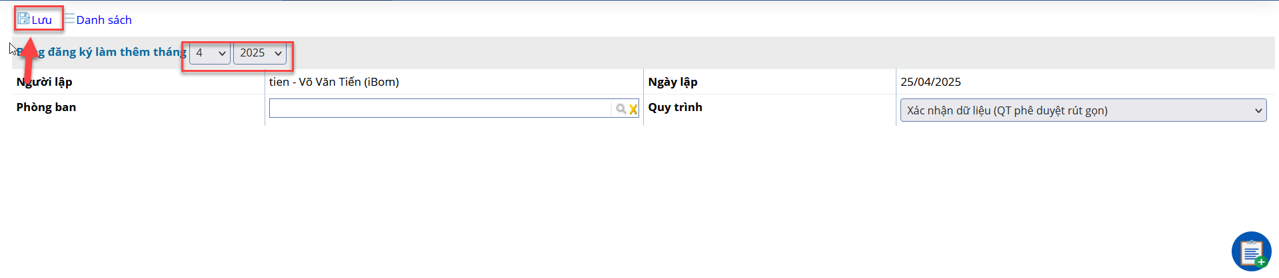
Task: Click the overtime registration title header text
Action: tap(101, 52)
